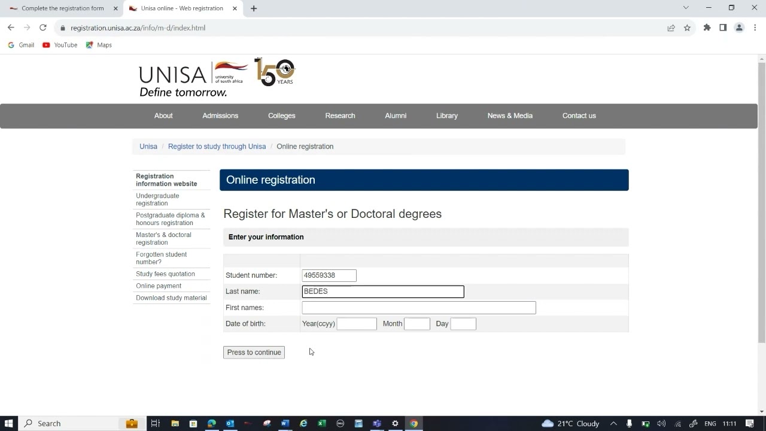
Task: Close the 'Complete the registration form' tab
Action: 115,8
